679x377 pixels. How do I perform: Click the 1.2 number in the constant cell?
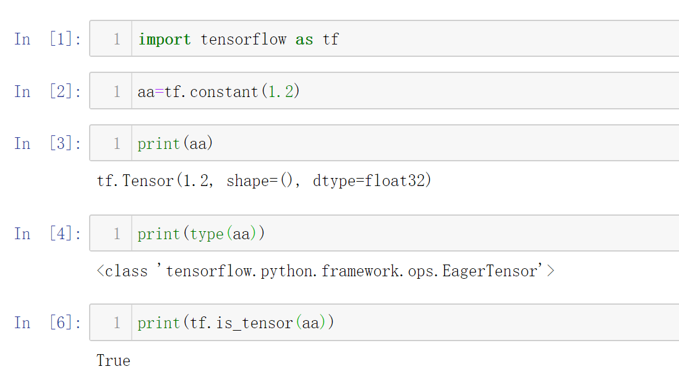pyautogui.click(x=281, y=91)
